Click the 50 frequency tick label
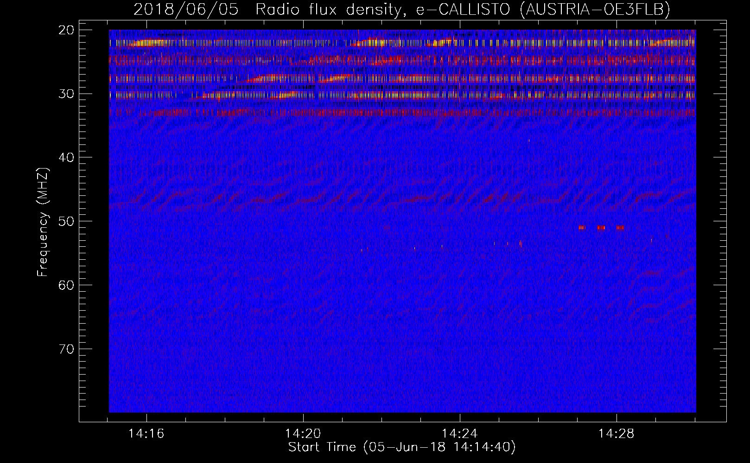Screen dimensions: 750x463 [67, 221]
